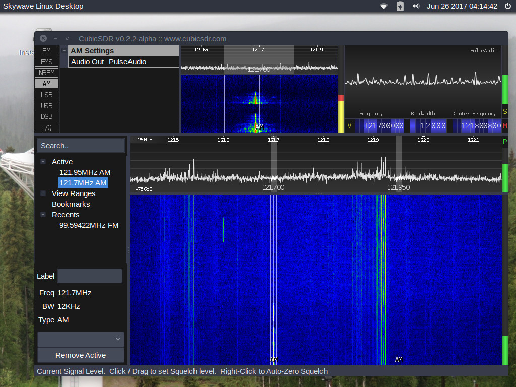Image resolution: width=516 pixels, height=387 pixels.
Task: Collapse the Recents list
Action: pyautogui.click(x=43, y=215)
